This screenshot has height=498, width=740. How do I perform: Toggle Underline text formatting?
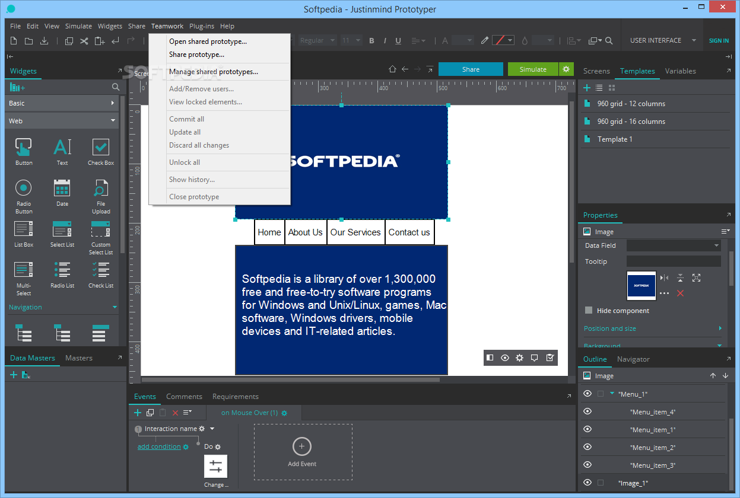(398, 41)
